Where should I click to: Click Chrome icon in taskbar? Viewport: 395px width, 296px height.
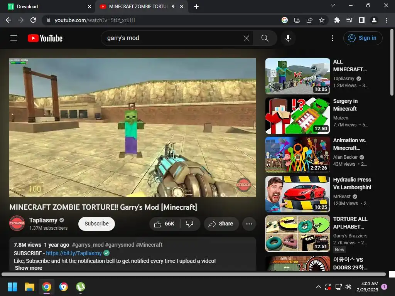(47, 287)
